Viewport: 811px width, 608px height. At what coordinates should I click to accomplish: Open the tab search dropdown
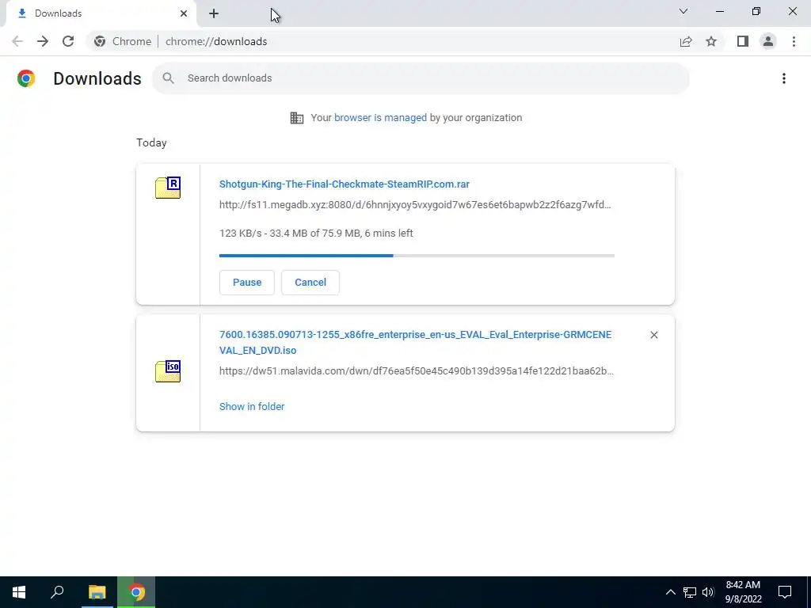tap(683, 11)
